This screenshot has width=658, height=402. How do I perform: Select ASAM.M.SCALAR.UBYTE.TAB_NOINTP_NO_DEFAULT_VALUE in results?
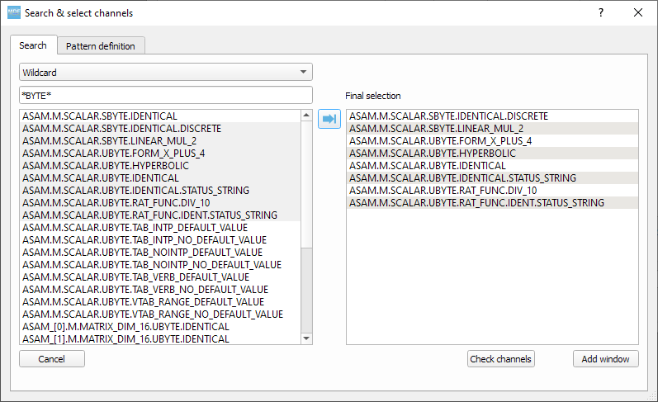tap(160, 264)
